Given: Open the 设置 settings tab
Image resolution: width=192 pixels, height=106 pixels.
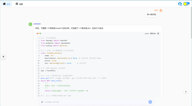Looking at the screenshot, I should click(19, 4).
